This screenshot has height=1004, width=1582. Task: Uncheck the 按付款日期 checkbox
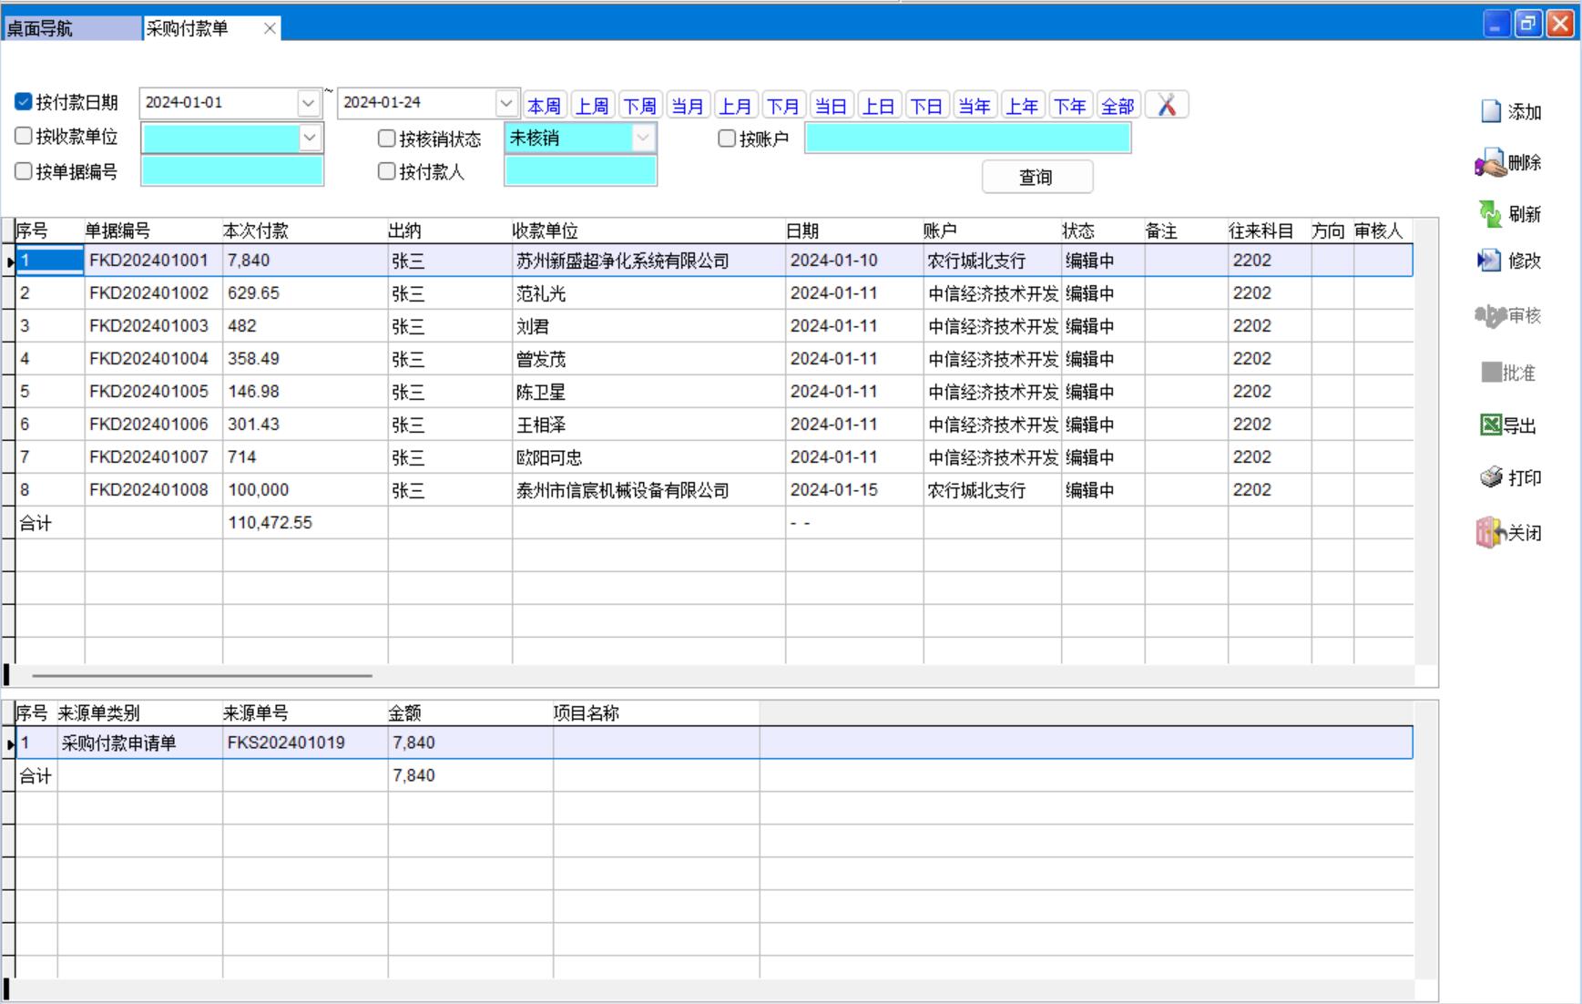24,102
